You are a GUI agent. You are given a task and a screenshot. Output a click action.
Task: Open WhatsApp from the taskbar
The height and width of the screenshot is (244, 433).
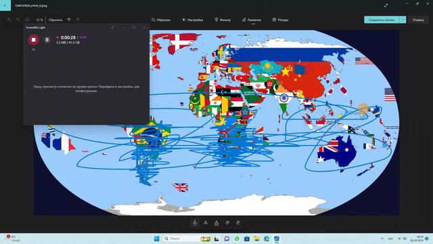pos(237,239)
